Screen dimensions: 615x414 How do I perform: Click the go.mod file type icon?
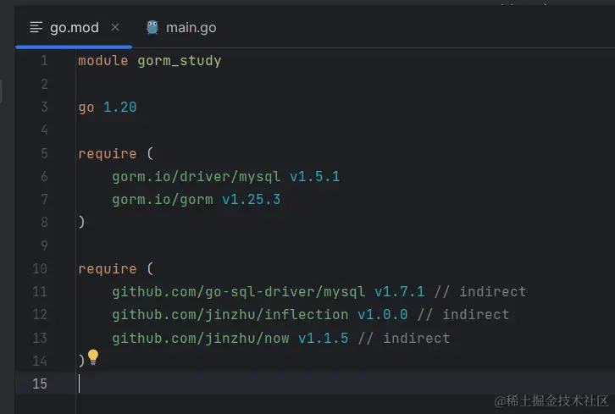click(x=36, y=27)
